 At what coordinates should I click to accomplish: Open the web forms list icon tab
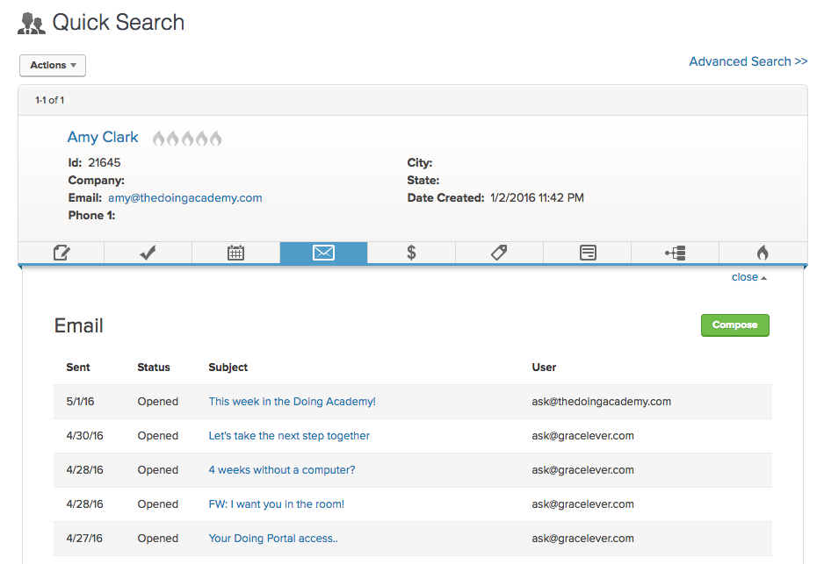pyautogui.click(x=588, y=253)
